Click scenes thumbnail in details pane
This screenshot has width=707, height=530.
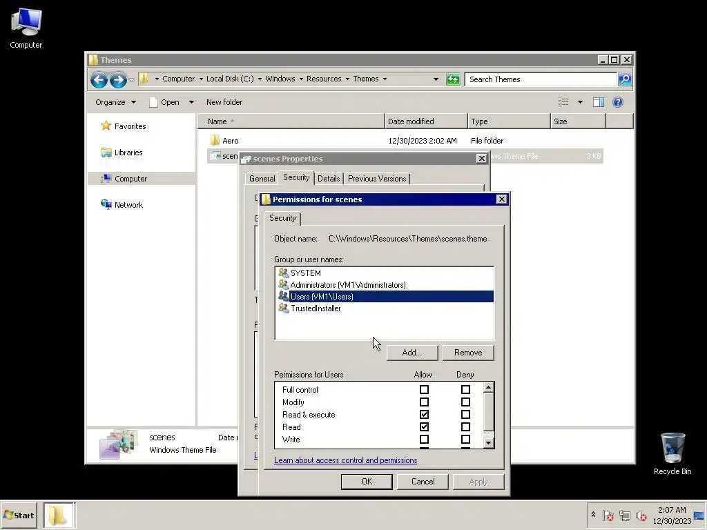point(118,444)
